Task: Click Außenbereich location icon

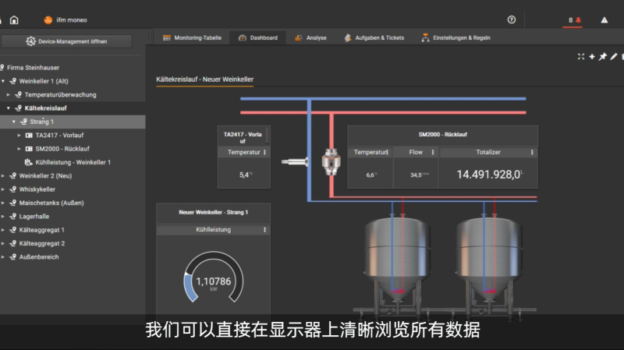Action: pyautogui.click(x=12, y=257)
